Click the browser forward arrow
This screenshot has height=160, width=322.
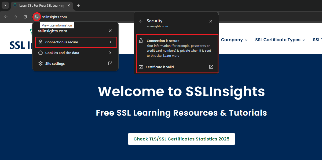pyautogui.click(x=16, y=17)
